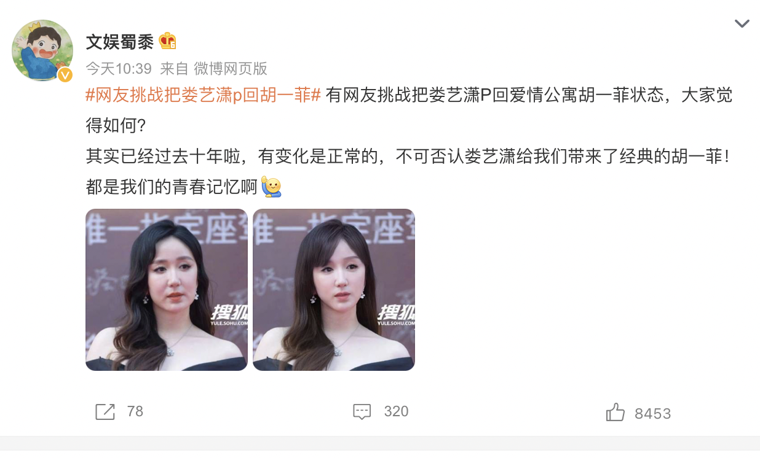Click the crown membership icon beside username
This screenshot has width=760, height=458.
point(167,41)
